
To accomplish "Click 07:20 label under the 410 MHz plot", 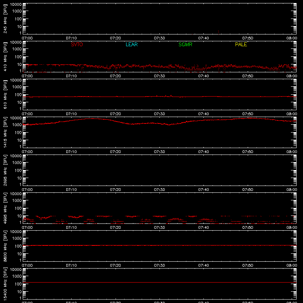I will [116, 76].
